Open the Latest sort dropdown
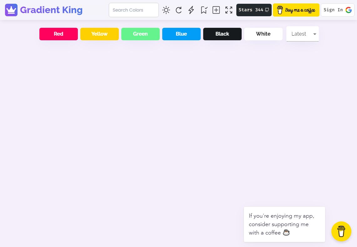 coord(303,34)
